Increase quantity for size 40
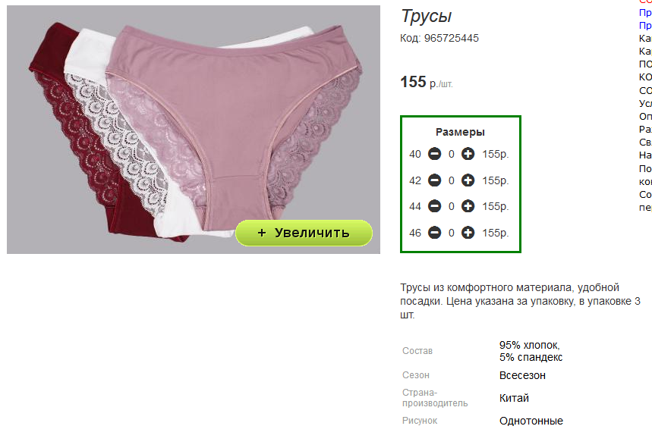 pos(468,154)
